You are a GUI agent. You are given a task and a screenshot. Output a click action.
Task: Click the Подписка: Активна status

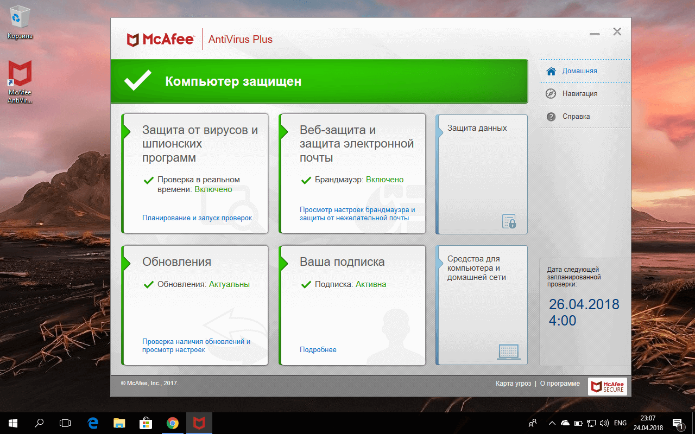pos(344,284)
